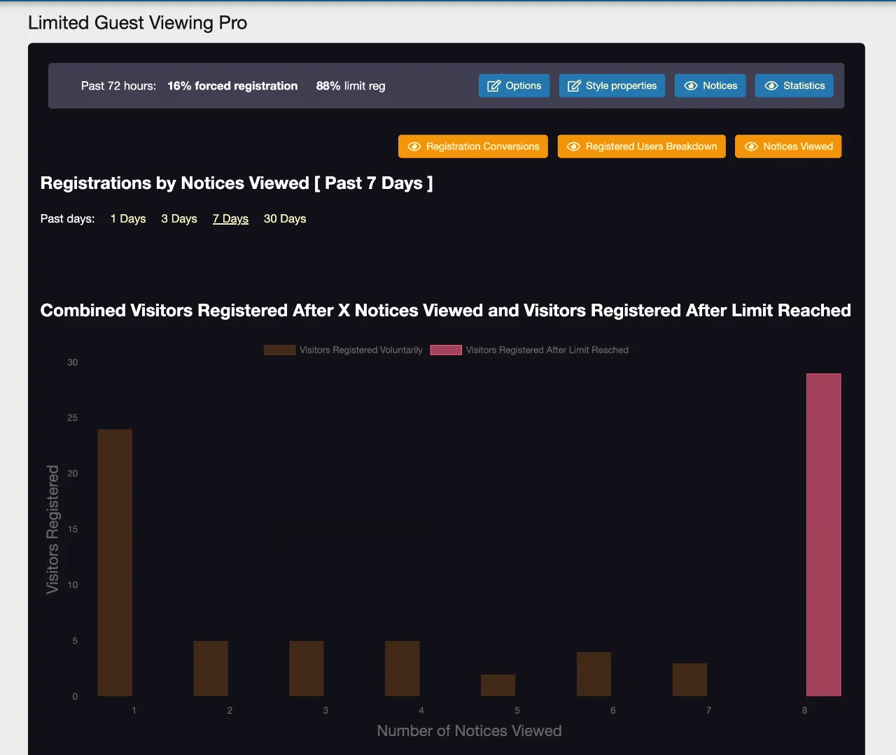Viewport: 896px width, 755px height.
Task: Click the pink legend color swatch
Action: [446, 350]
